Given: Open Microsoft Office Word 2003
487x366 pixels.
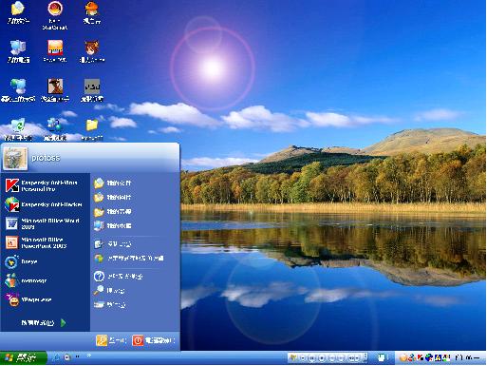Looking at the screenshot, I should 45,223.
